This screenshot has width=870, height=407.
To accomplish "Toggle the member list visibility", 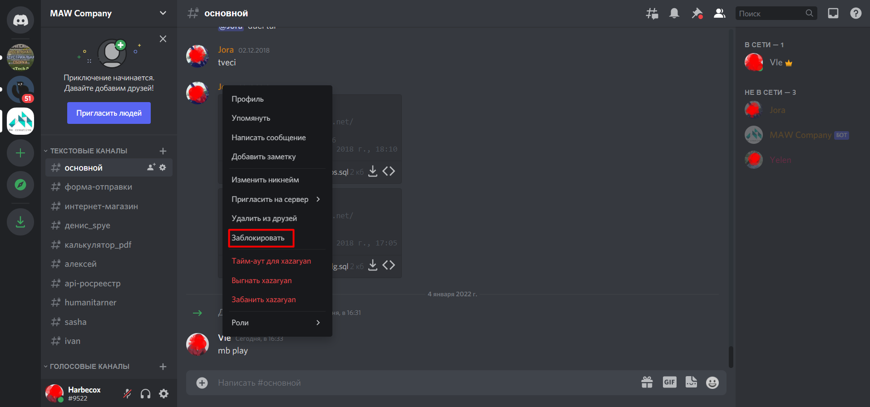I will pos(719,14).
